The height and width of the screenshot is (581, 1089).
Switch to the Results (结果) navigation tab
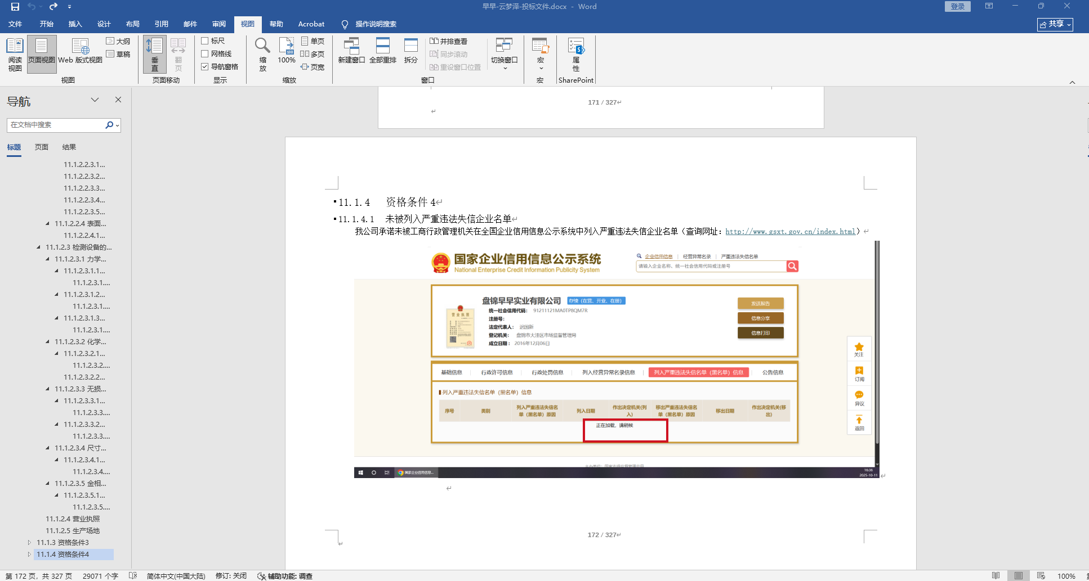click(x=69, y=147)
